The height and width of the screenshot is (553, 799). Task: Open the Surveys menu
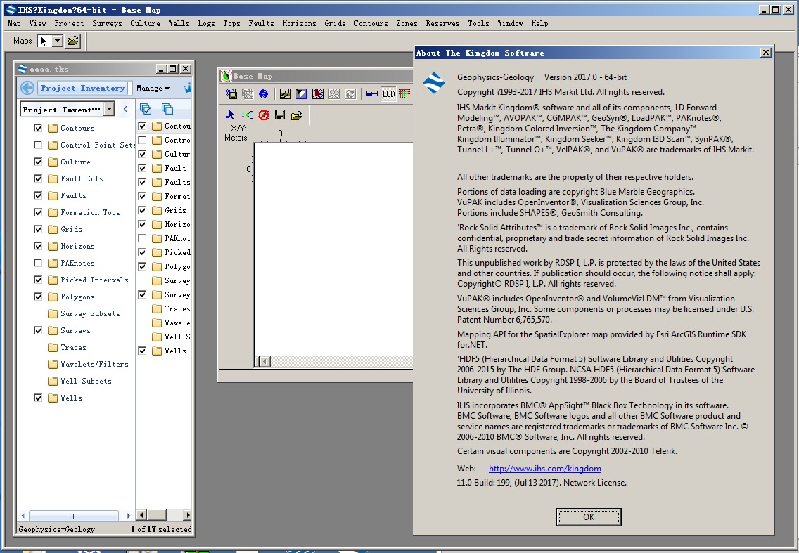coord(107,23)
